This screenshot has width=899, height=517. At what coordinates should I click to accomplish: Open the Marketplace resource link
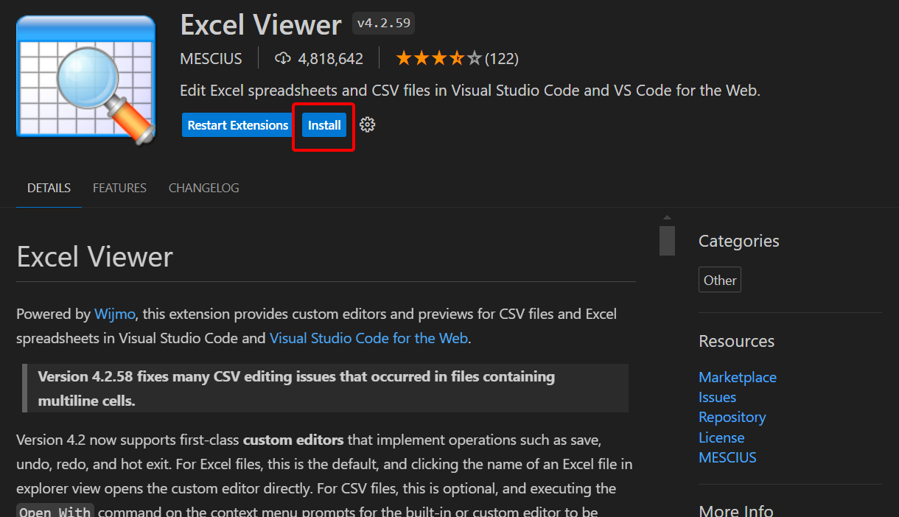pos(737,377)
